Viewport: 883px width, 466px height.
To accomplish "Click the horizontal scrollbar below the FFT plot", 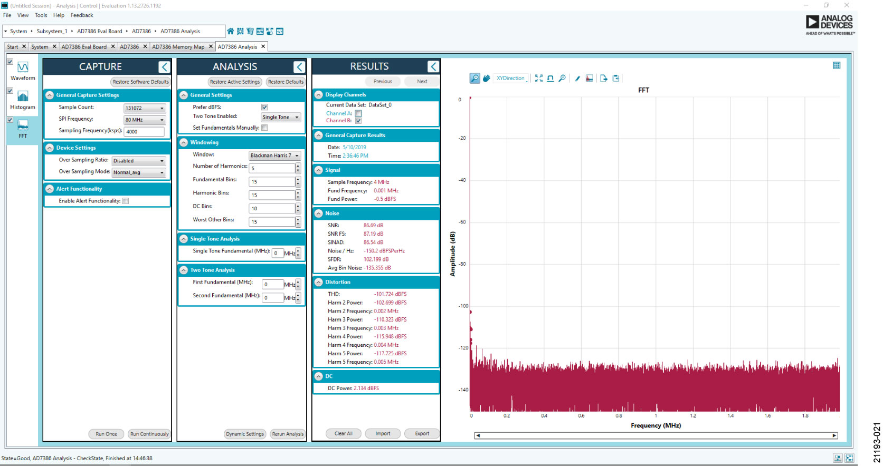I will click(656, 435).
